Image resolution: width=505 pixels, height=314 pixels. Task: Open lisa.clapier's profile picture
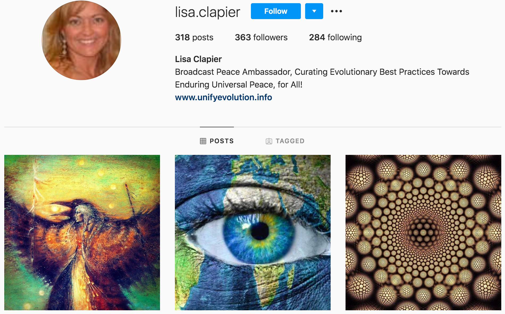pyautogui.click(x=81, y=40)
